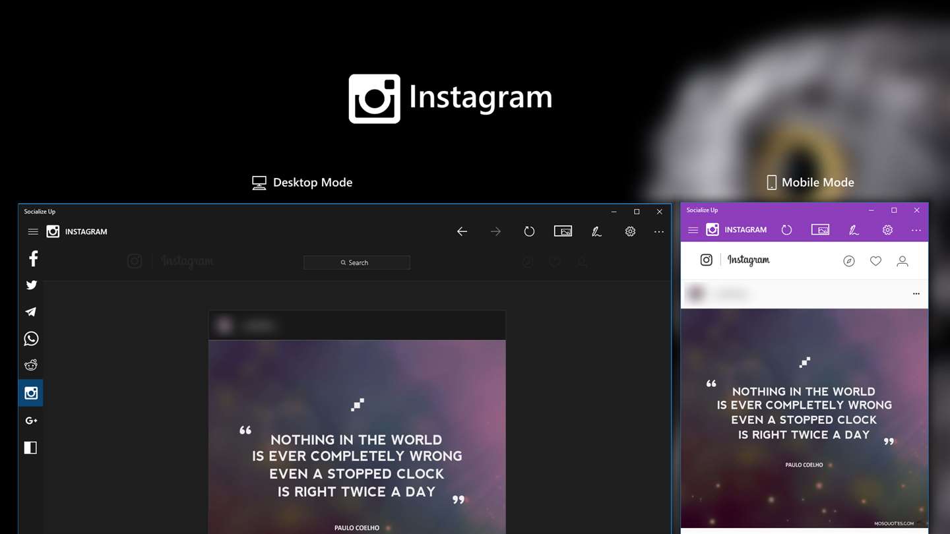
Task: Open Reddit from the sidebar
Action: (31, 365)
